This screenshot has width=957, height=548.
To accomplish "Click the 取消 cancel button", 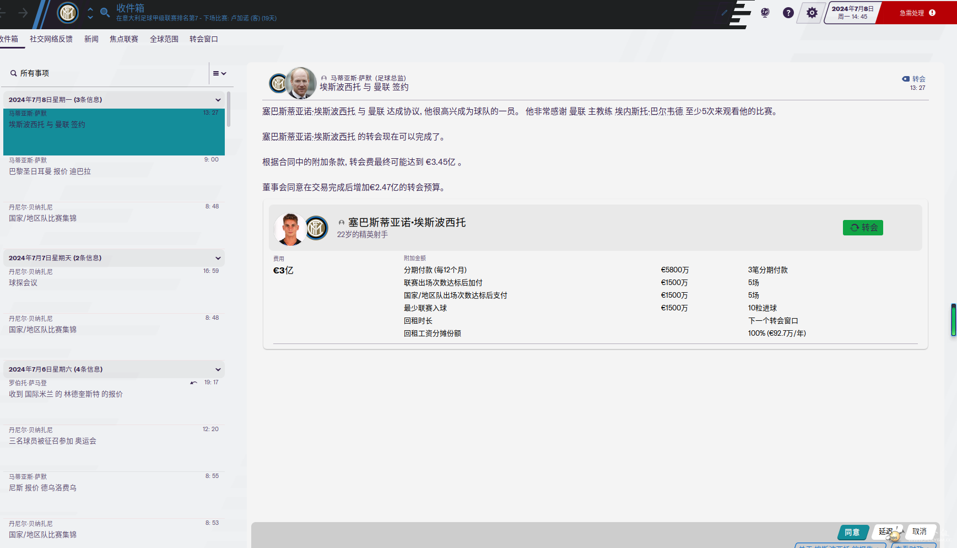I will pyautogui.click(x=920, y=531).
